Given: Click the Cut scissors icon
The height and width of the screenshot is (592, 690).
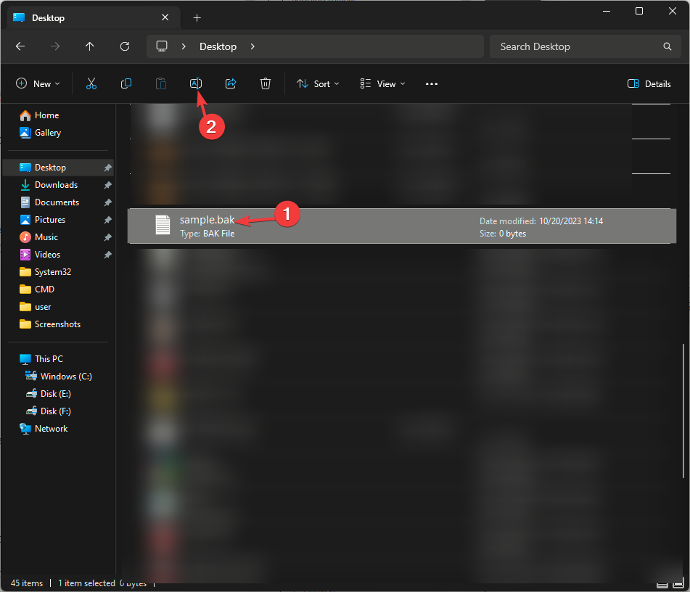Looking at the screenshot, I should tap(91, 83).
